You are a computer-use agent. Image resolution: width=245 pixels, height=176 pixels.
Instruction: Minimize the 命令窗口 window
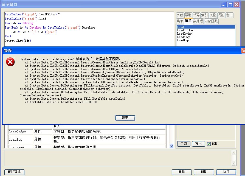point(224,4)
